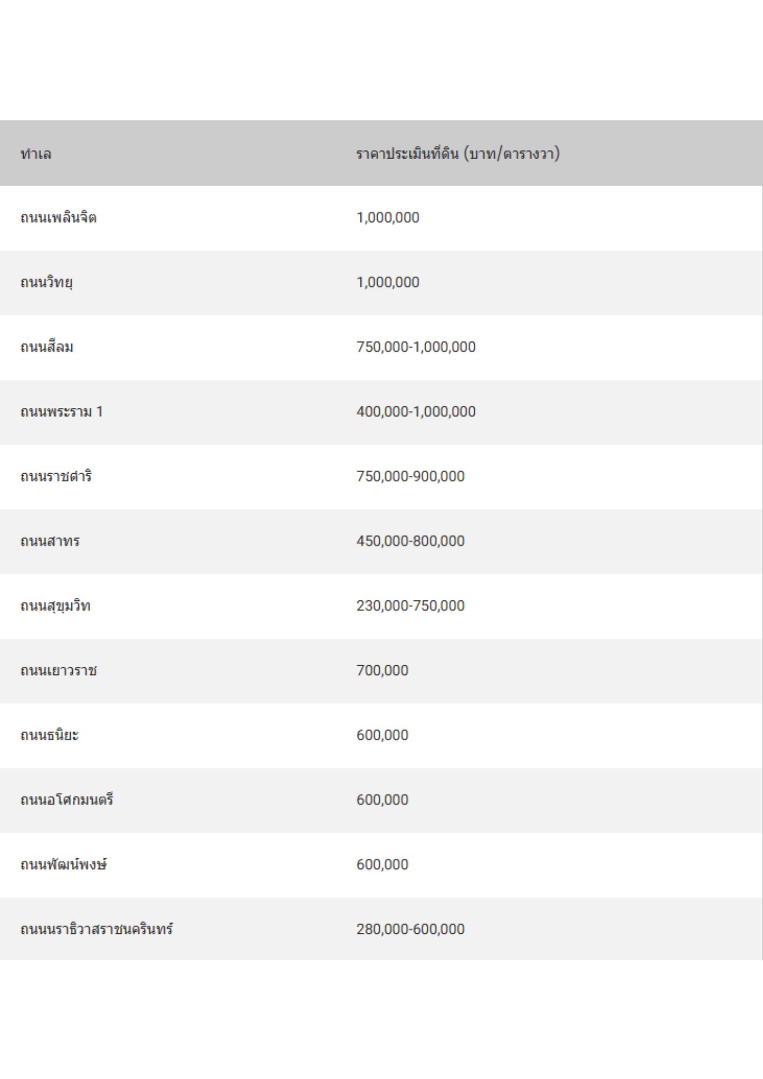The height and width of the screenshot is (1079, 763).
Task: Select the 450,000-800,000 price cell
Action: point(410,541)
